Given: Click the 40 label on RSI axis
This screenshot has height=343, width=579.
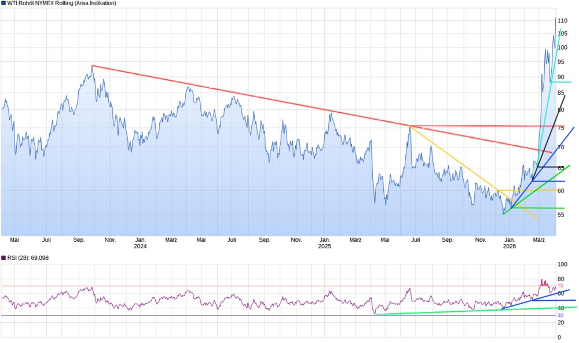Looking at the screenshot, I should tap(561, 308).
